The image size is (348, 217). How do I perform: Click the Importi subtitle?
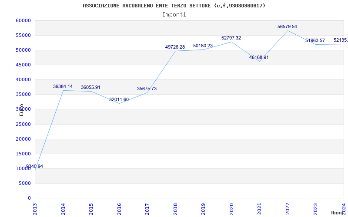(174, 15)
